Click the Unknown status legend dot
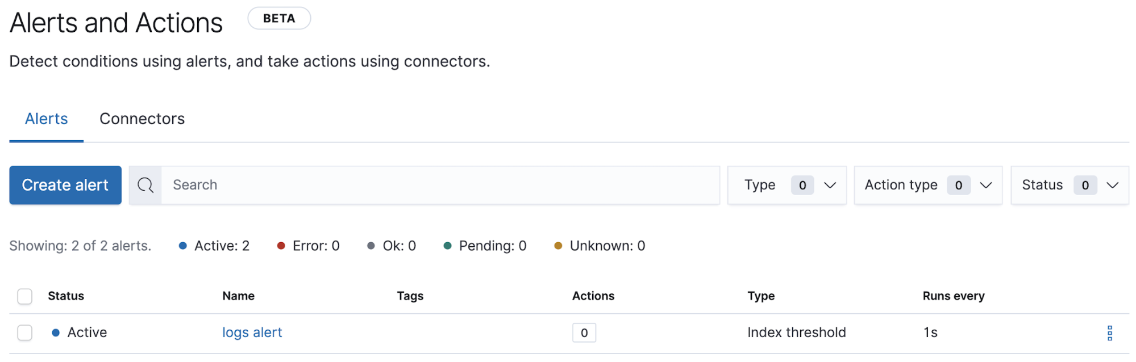Viewport: 1136px width, 362px height. [558, 246]
